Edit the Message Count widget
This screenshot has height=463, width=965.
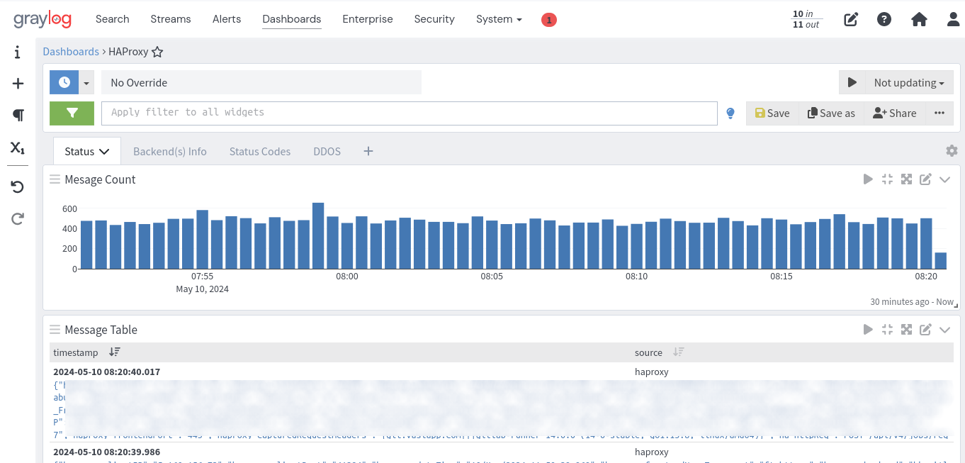[x=925, y=179]
